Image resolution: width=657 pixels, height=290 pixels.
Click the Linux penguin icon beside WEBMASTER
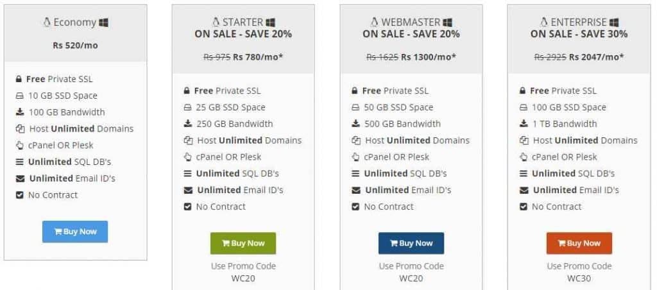point(374,22)
